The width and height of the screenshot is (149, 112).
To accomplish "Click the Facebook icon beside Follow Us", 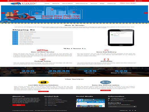I will tap(133, 111).
